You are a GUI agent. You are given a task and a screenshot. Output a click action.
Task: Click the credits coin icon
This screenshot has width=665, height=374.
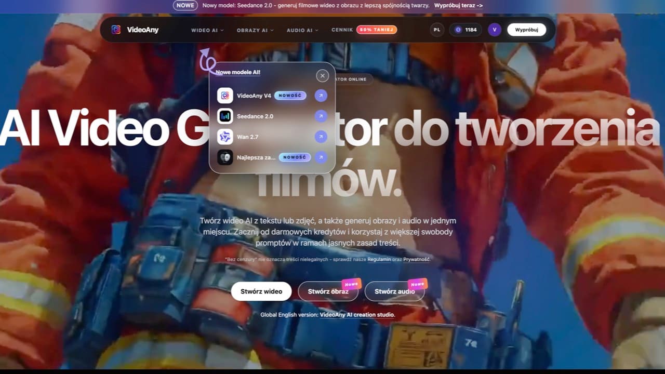pyautogui.click(x=458, y=30)
